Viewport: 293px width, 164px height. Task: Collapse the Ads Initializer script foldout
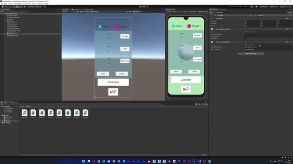[x=210, y=29]
